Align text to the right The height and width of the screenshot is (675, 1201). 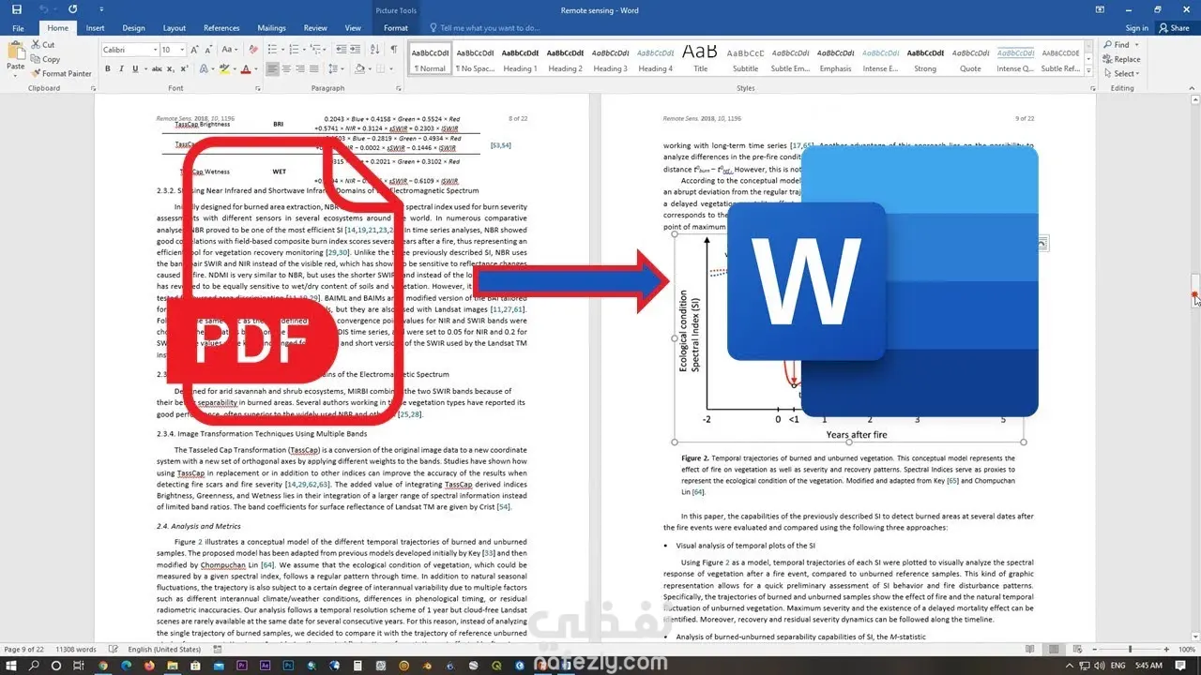pos(301,69)
